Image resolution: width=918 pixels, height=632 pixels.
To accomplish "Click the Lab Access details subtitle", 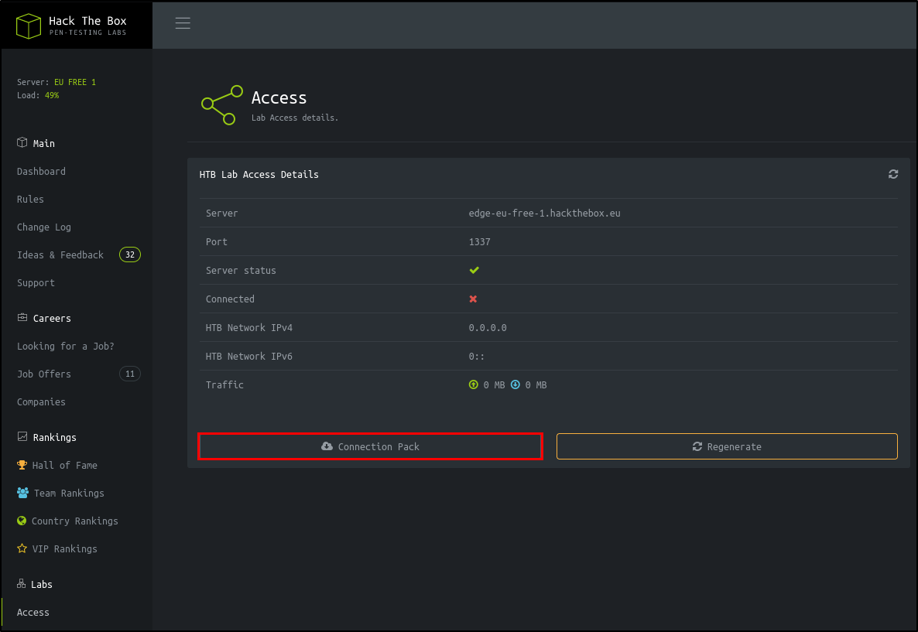I will (x=295, y=118).
